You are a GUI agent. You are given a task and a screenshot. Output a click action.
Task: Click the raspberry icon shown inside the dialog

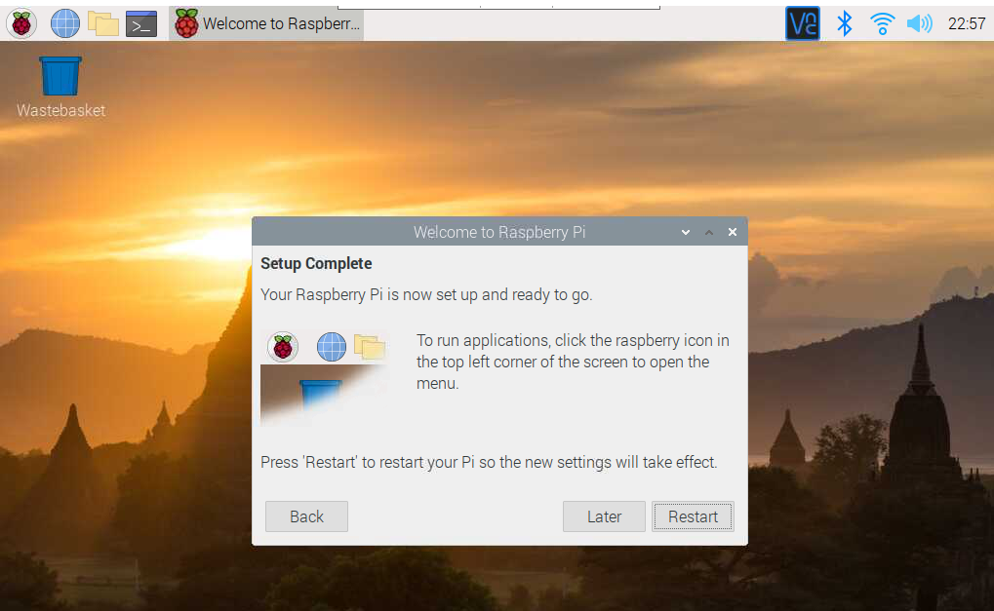(x=282, y=346)
